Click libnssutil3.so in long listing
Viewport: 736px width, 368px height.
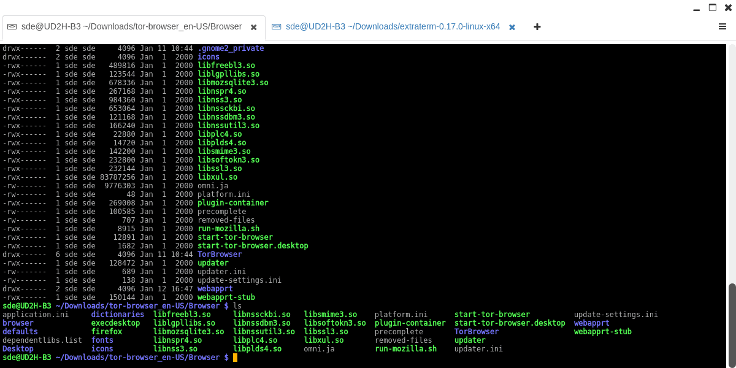click(228, 126)
